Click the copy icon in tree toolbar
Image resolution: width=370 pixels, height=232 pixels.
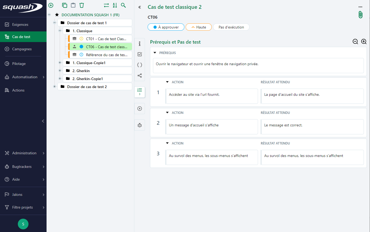coord(64,5)
